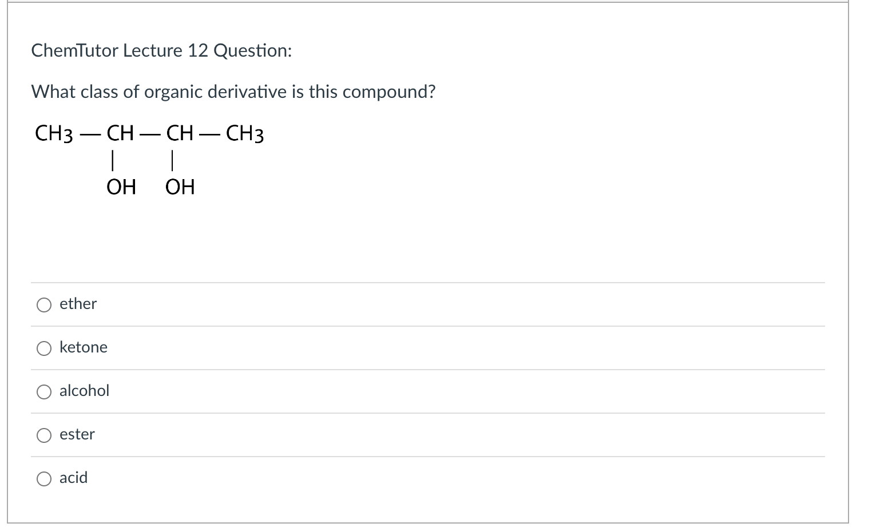Click the acid option label text
The image size is (888, 531).
point(73,478)
